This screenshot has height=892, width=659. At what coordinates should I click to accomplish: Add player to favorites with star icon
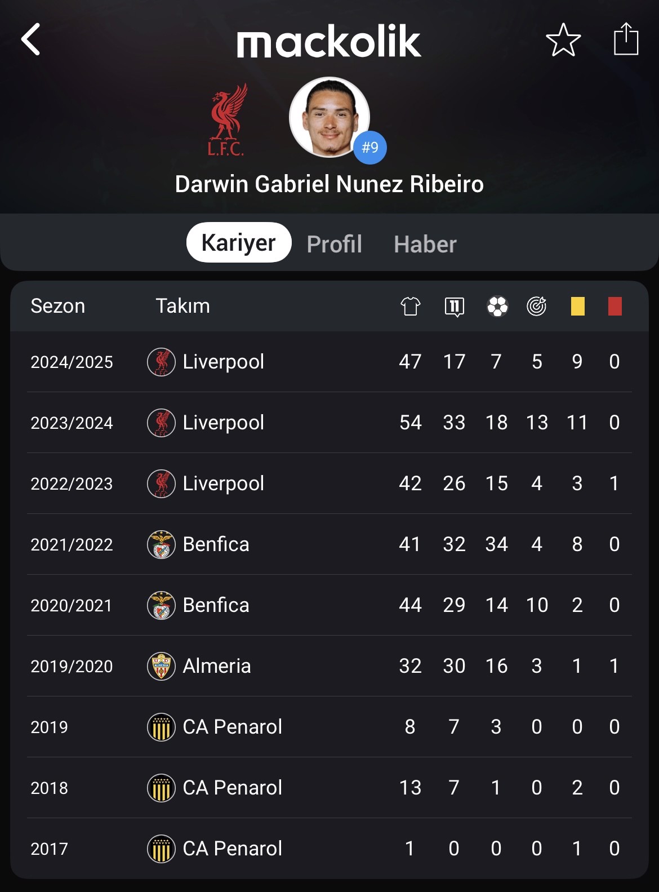[563, 40]
